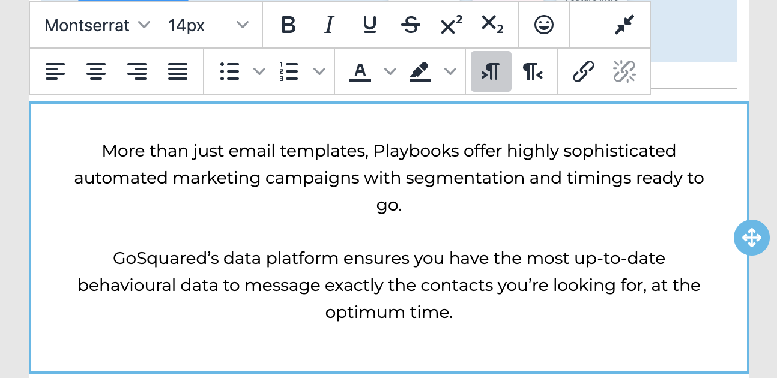Apply subscript formatting

[492, 25]
